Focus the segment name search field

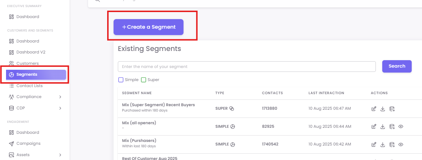pos(246,67)
